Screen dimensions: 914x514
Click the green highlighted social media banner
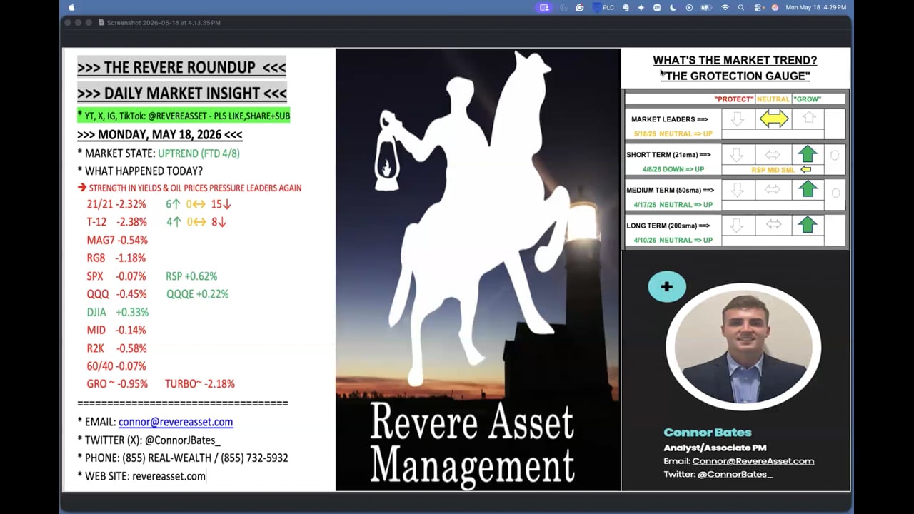click(x=184, y=116)
